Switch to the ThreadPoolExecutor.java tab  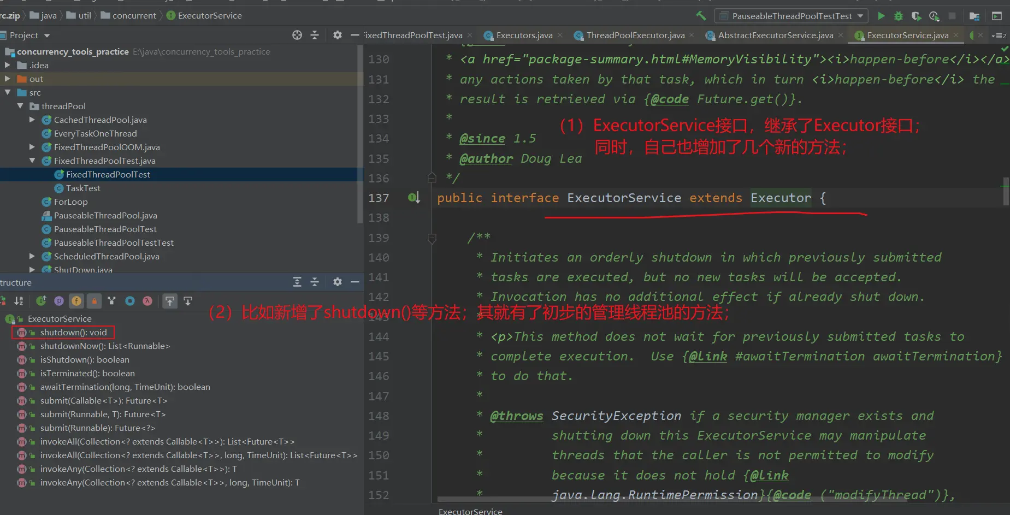coord(635,35)
